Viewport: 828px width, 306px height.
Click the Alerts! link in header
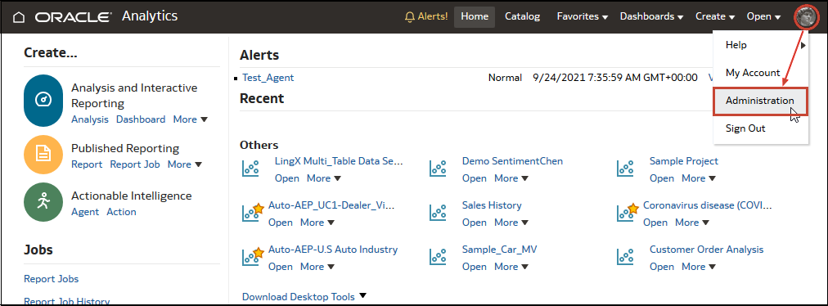click(433, 17)
